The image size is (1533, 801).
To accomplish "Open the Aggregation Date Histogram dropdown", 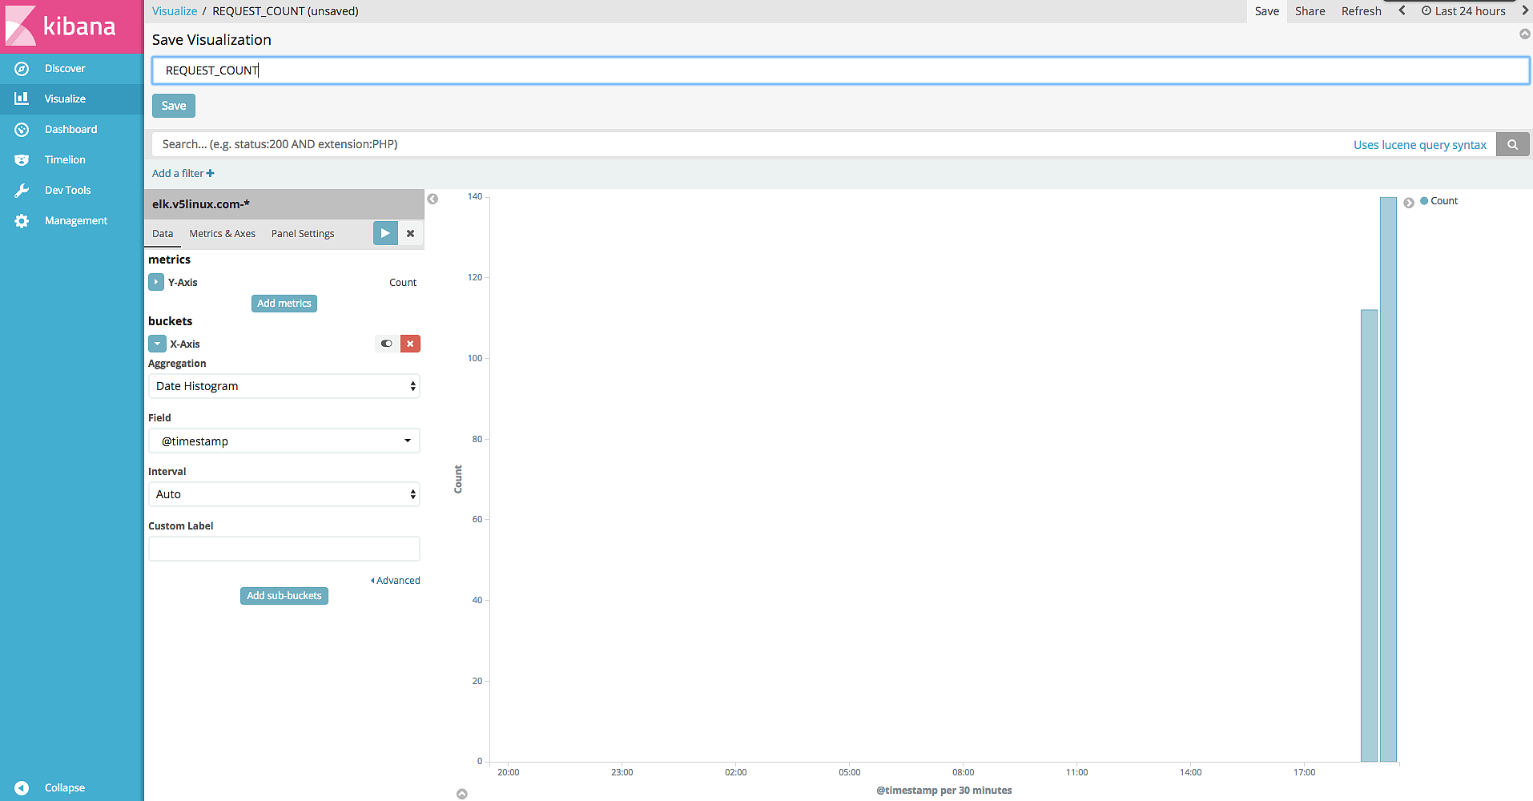I will pos(284,386).
